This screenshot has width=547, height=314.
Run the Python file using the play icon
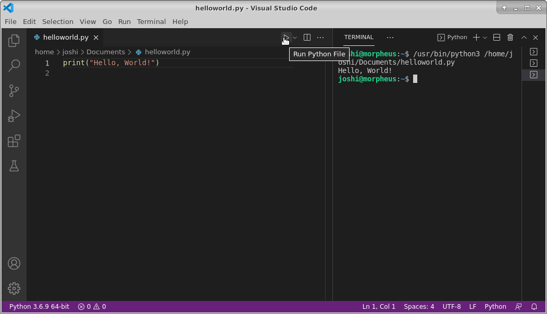point(285,37)
